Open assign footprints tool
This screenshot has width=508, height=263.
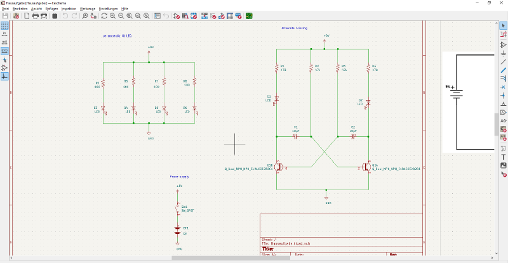click(221, 16)
